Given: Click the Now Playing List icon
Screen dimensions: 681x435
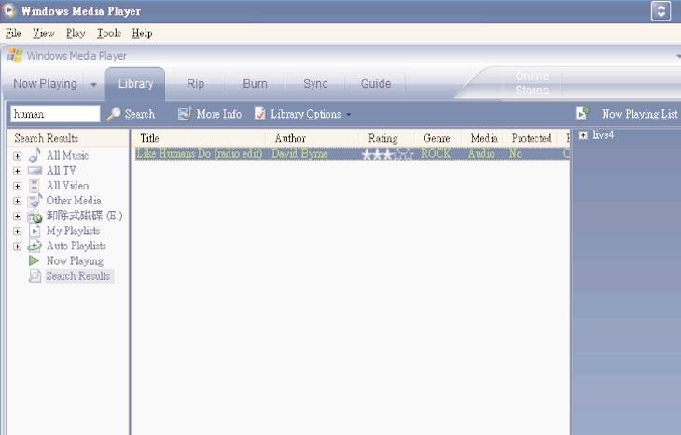Looking at the screenshot, I should coord(582,114).
